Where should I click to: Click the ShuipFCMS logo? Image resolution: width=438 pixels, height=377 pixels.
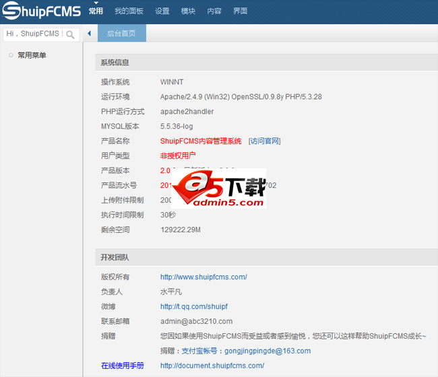point(41,11)
